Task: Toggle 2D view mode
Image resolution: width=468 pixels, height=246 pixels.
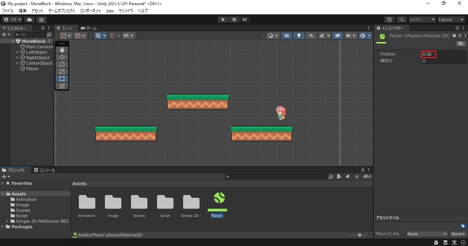Action: (x=287, y=35)
